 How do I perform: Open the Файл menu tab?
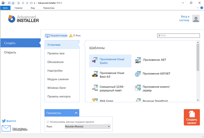coord(5,8)
